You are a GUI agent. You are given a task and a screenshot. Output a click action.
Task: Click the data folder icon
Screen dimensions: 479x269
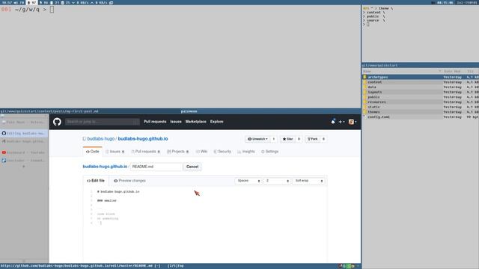click(x=364, y=87)
